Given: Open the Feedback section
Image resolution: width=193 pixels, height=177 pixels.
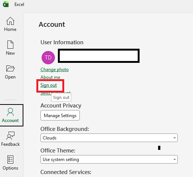Looking at the screenshot, I should click(10, 139).
